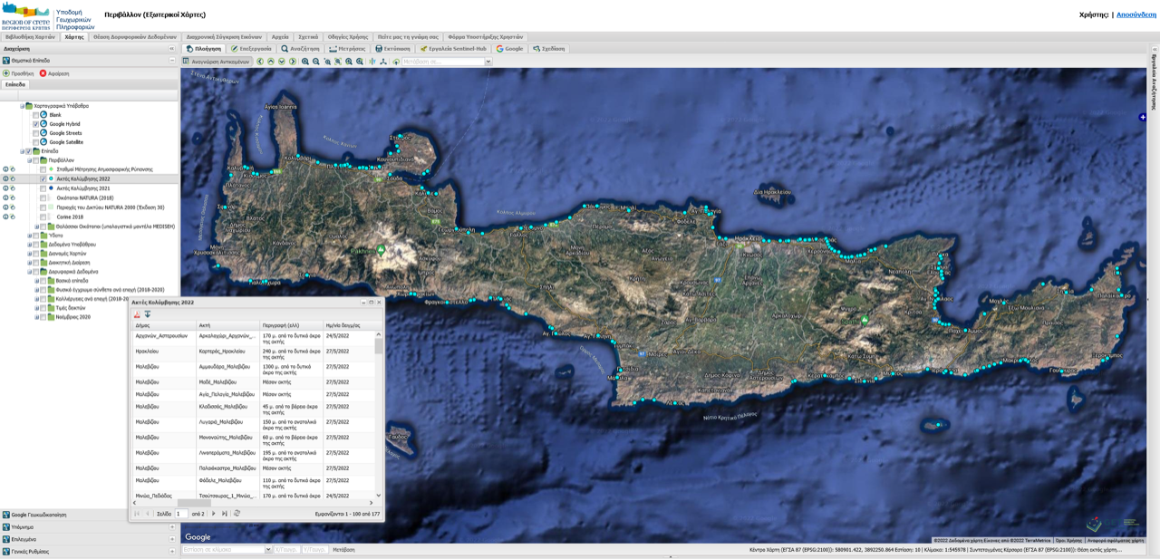Click the blue plus icon on right edge
Viewport: 1160px width, 559px height.
[x=1143, y=117]
